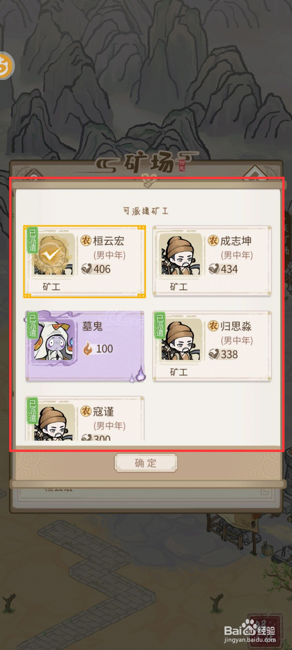The height and width of the screenshot is (650, 292).
Task: Open the orange round icon at left edge
Action: tap(6, 65)
